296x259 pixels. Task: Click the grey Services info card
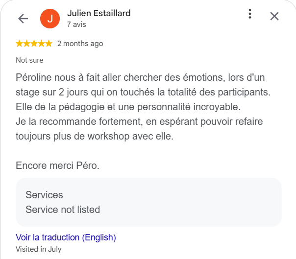point(148,202)
